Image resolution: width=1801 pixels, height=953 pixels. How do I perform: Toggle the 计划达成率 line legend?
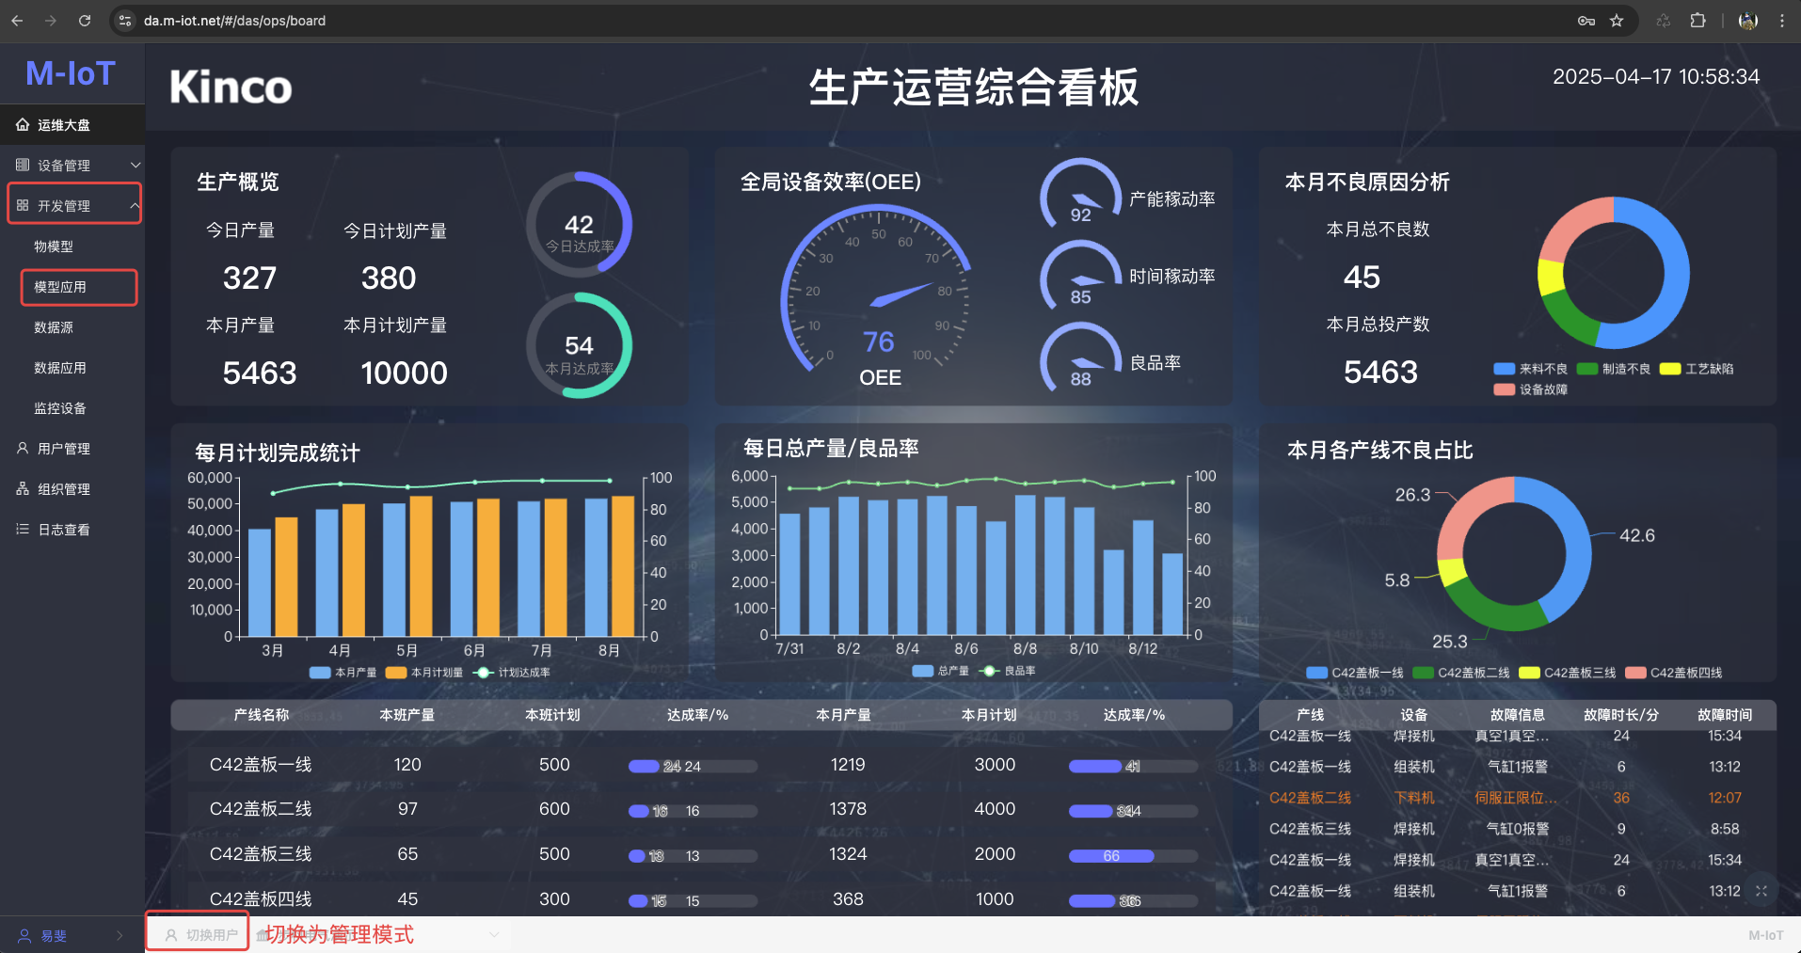[512, 673]
